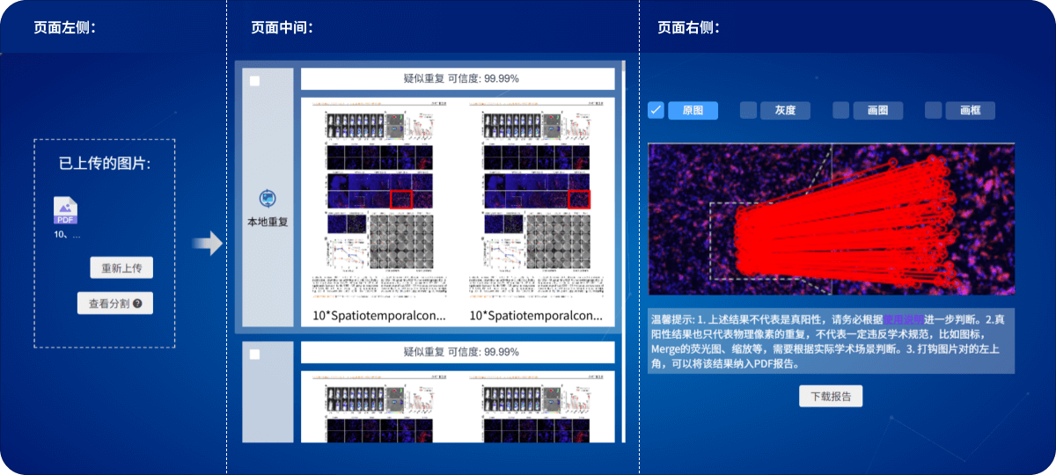Screen dimensions: 1056x475
Task: Click the 本地重复 local duplicate icon
Action: [x=268, y=199]
